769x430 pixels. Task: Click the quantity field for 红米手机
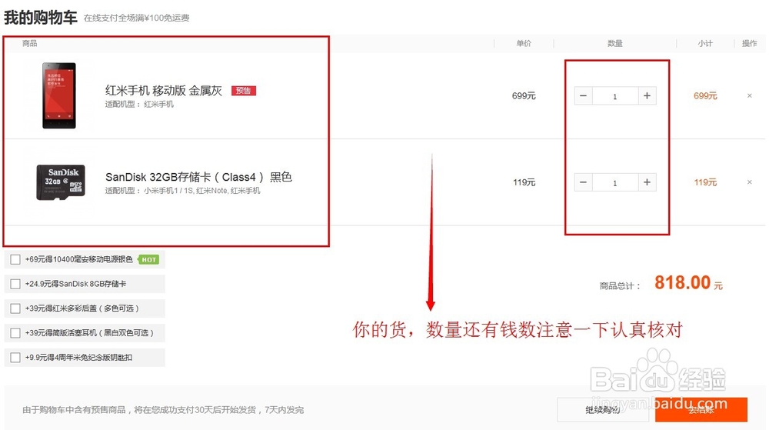[615, 96]
